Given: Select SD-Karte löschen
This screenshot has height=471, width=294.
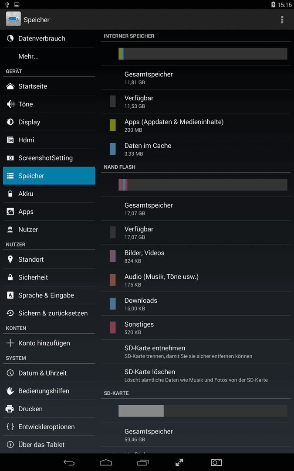Looking at the screenshot, I should tap(196, 375).
